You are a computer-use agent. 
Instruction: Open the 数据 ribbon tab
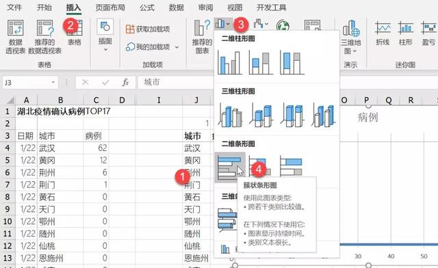coord(176,8)
